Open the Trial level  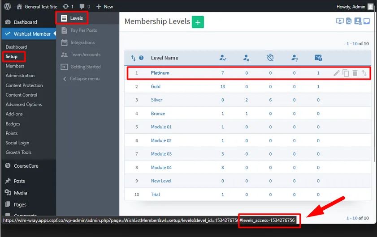click(155, 195)
